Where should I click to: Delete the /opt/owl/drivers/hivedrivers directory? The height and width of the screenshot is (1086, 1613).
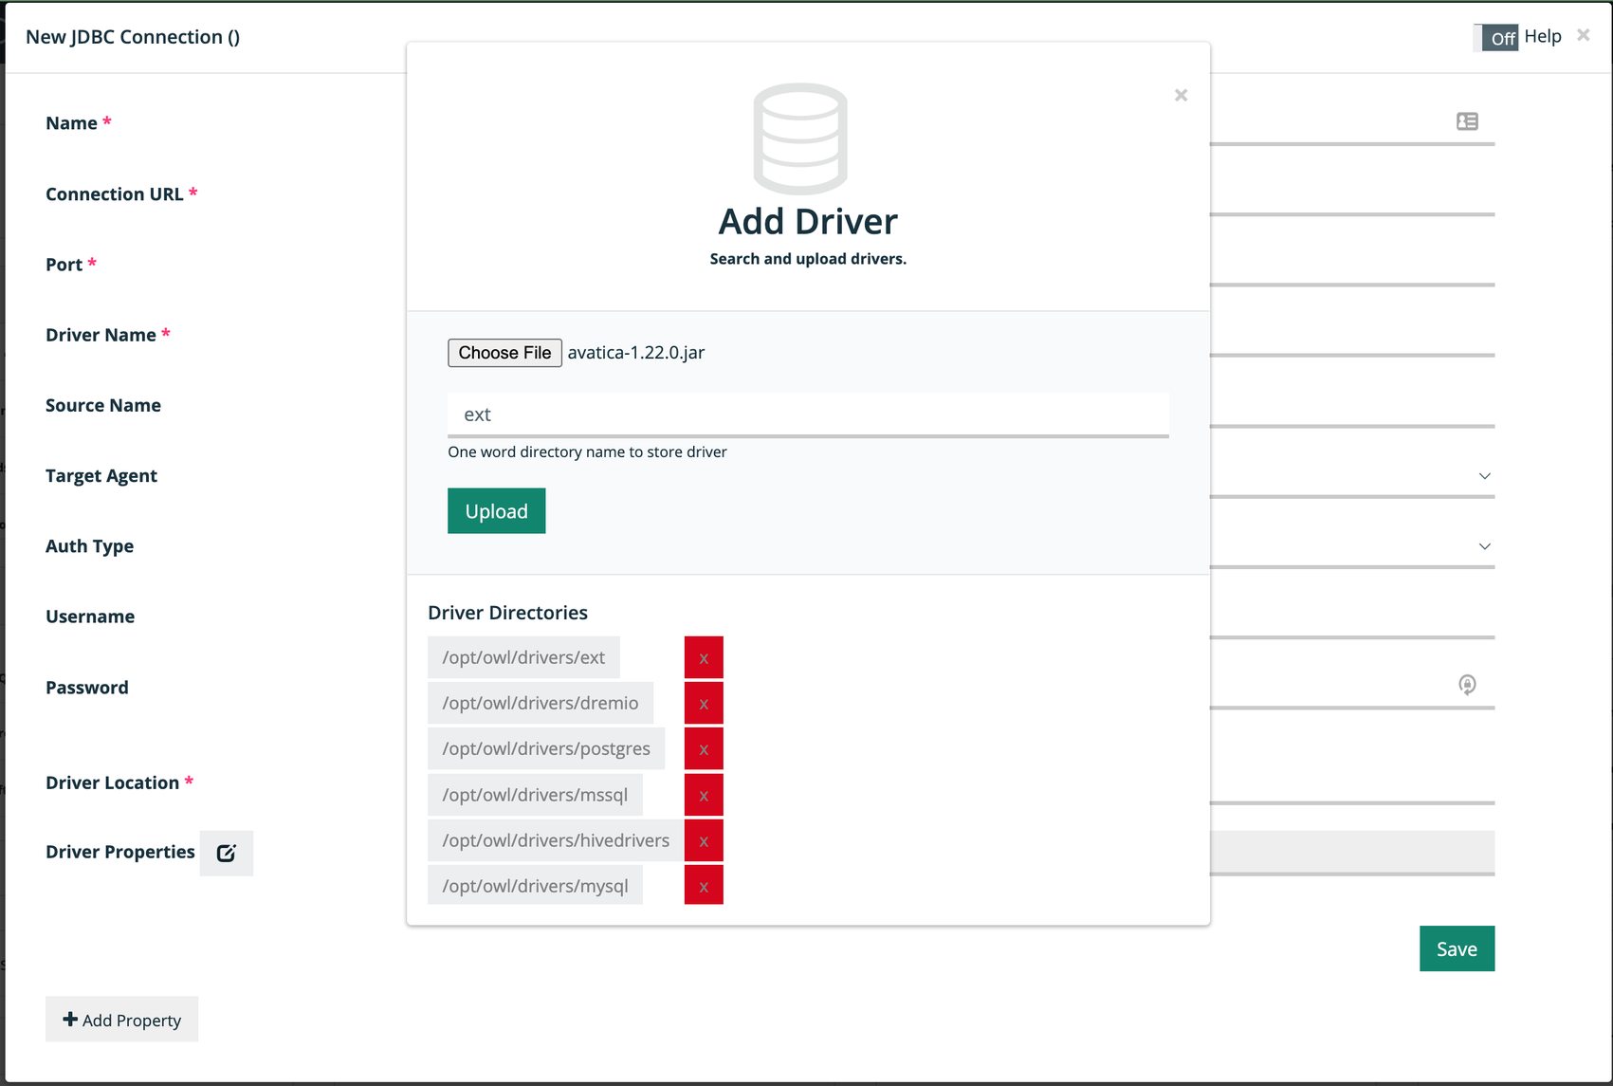(x=704, y=839)
